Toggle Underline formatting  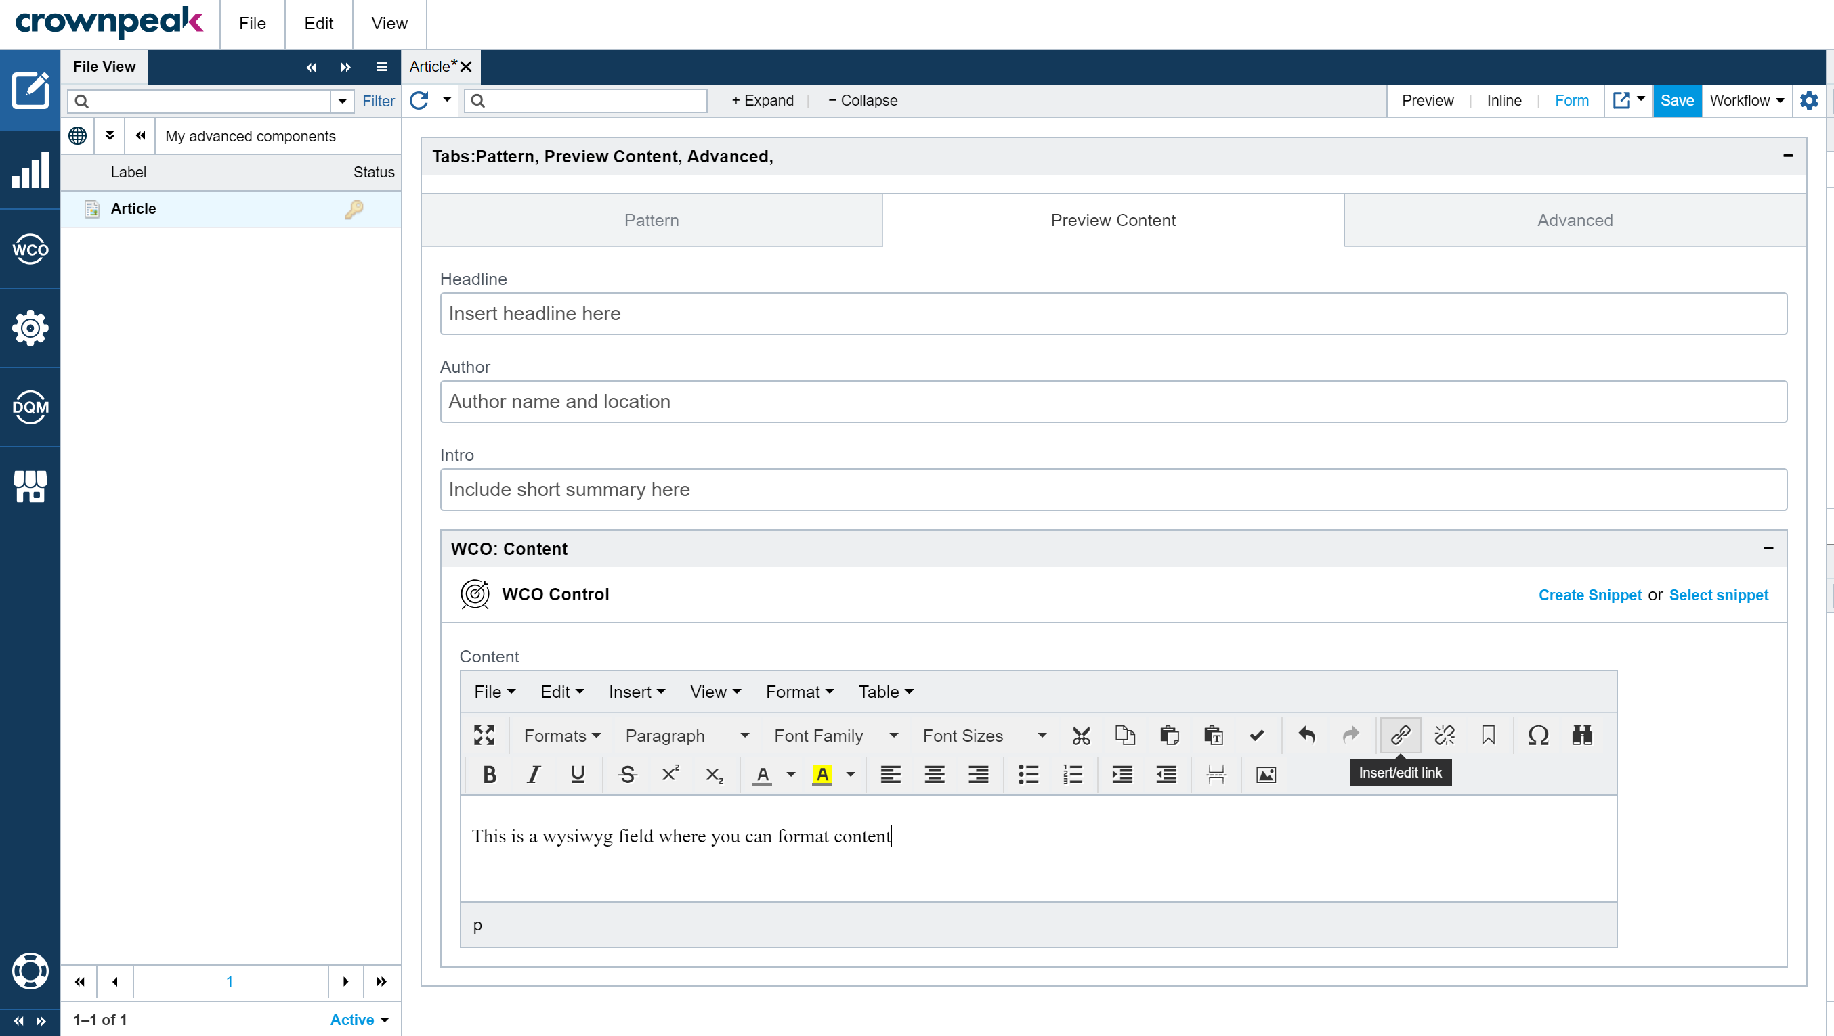click(578, 774)
